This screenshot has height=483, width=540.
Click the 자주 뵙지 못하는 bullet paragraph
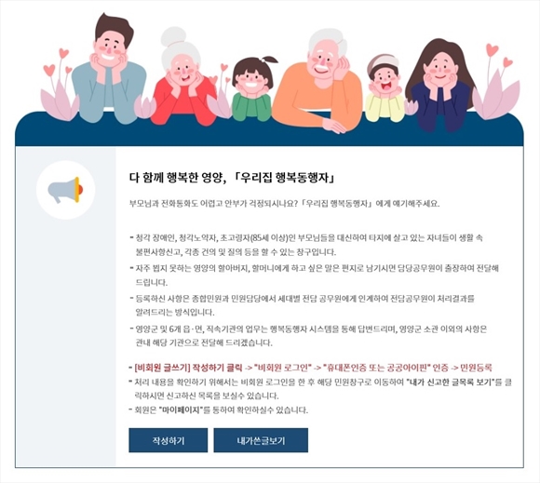(x=314, y=275)
